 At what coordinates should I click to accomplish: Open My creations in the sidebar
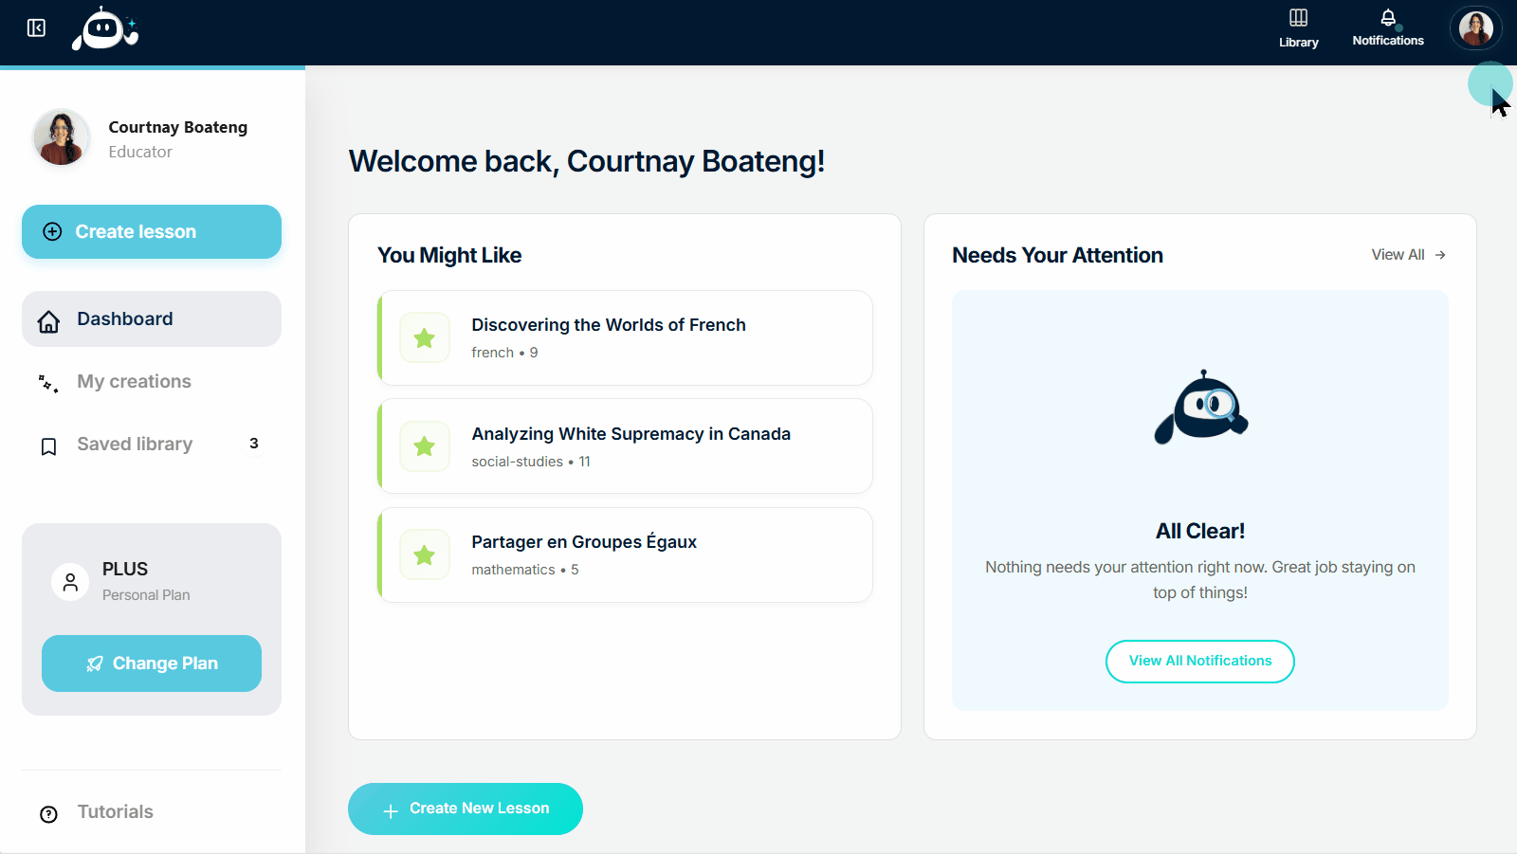click(134, 382)
